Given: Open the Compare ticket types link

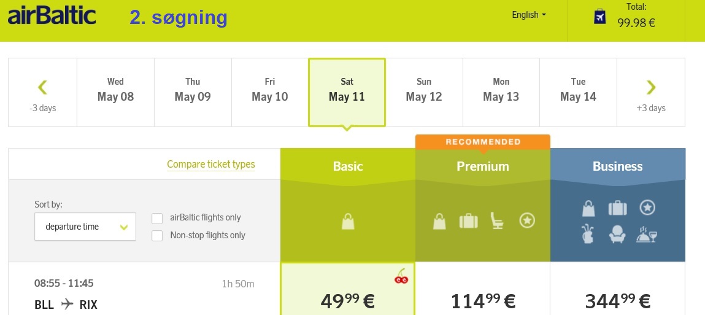Looking at the screenshot, I should pyautogui.click(x=211, y=165).
